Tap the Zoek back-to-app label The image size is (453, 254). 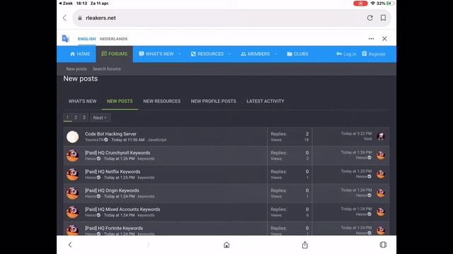[66, 4]
